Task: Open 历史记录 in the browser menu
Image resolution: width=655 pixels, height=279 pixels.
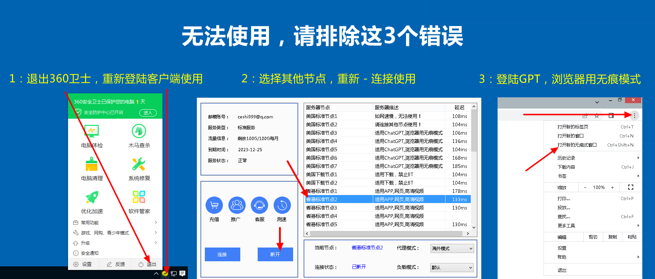Action: [x=566, y=158]
